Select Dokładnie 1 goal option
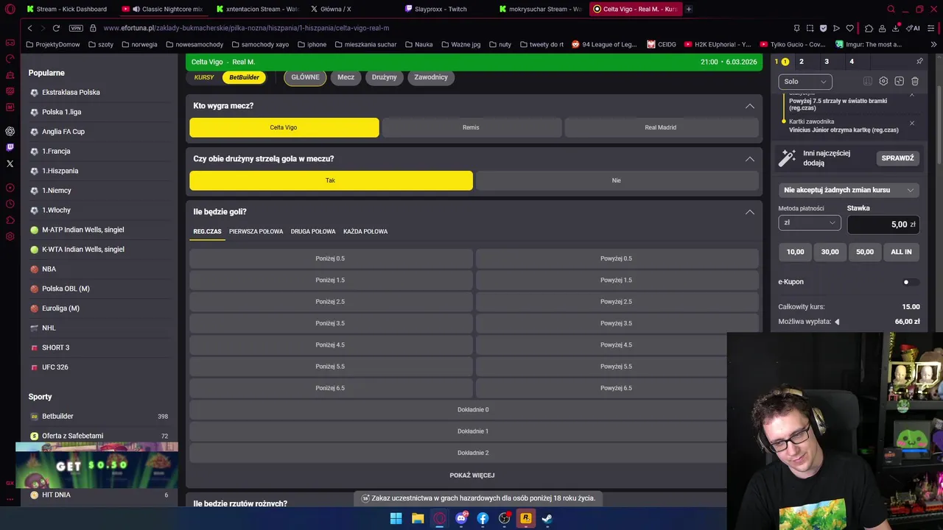The width and height of the screenshot is (943, 530). click(473, 431)
